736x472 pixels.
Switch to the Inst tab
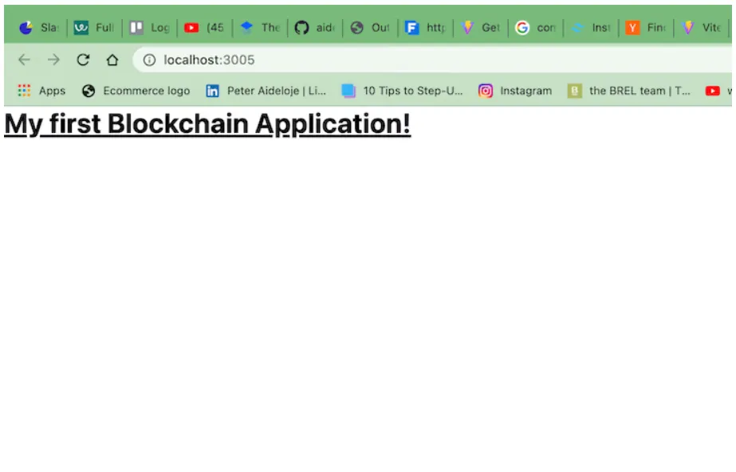(x=591, y=28)
